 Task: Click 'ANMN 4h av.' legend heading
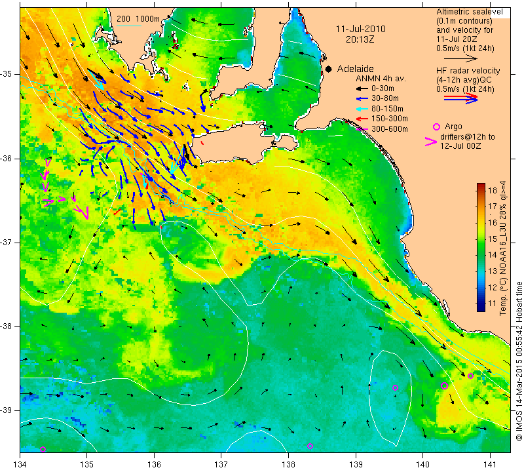pyautogui.click(x=381, y=79)
